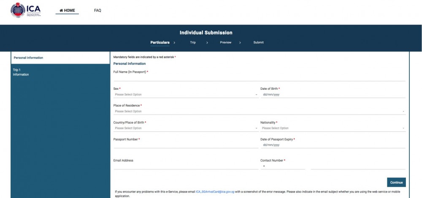Select the Submit step
The height and width of the screenshot is (198, 422).
[258, 43]
